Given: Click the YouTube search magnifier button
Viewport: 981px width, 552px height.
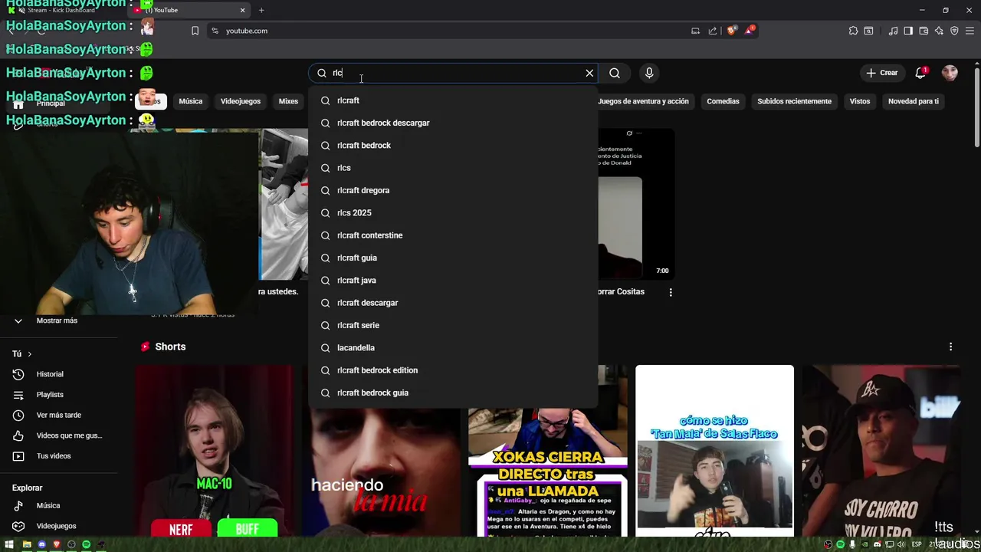Looking at the screenshot, I should pos(615,73).
